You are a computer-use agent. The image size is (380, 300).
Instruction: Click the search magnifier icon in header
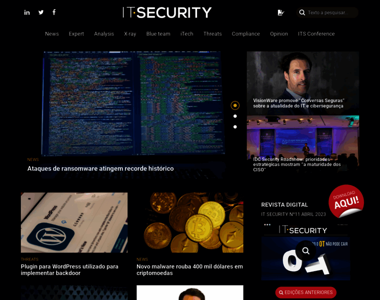click(302, 12)
